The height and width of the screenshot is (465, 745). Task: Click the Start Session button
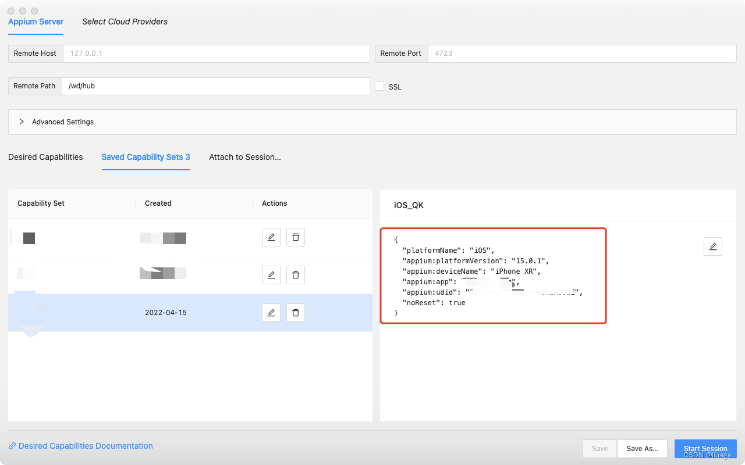coord(705,449)
